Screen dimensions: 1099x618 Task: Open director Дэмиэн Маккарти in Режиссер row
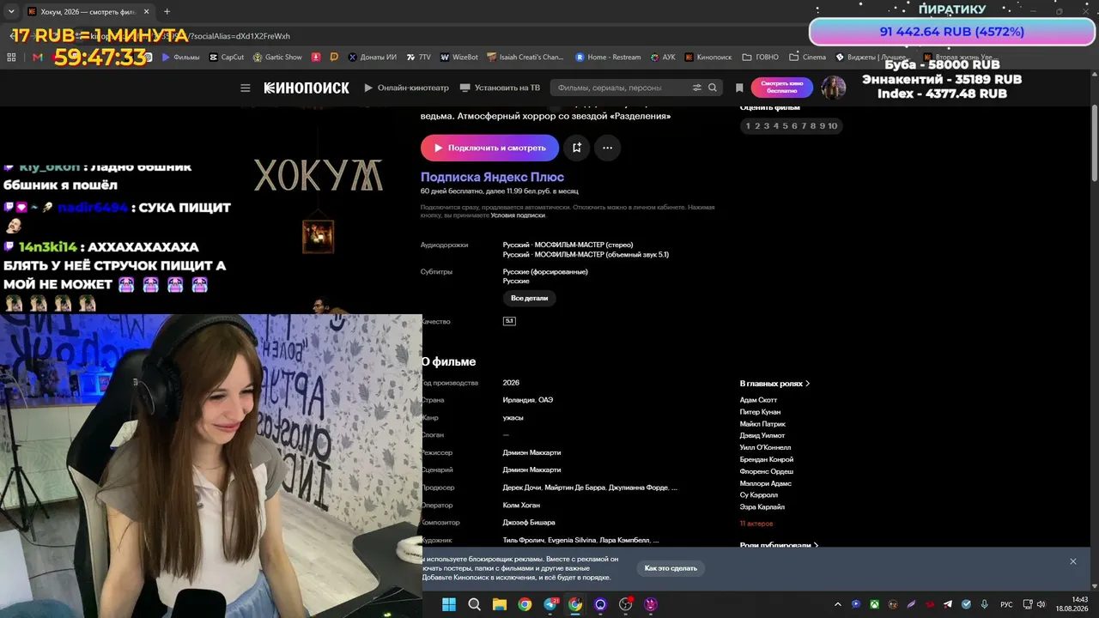pos(531,452)
